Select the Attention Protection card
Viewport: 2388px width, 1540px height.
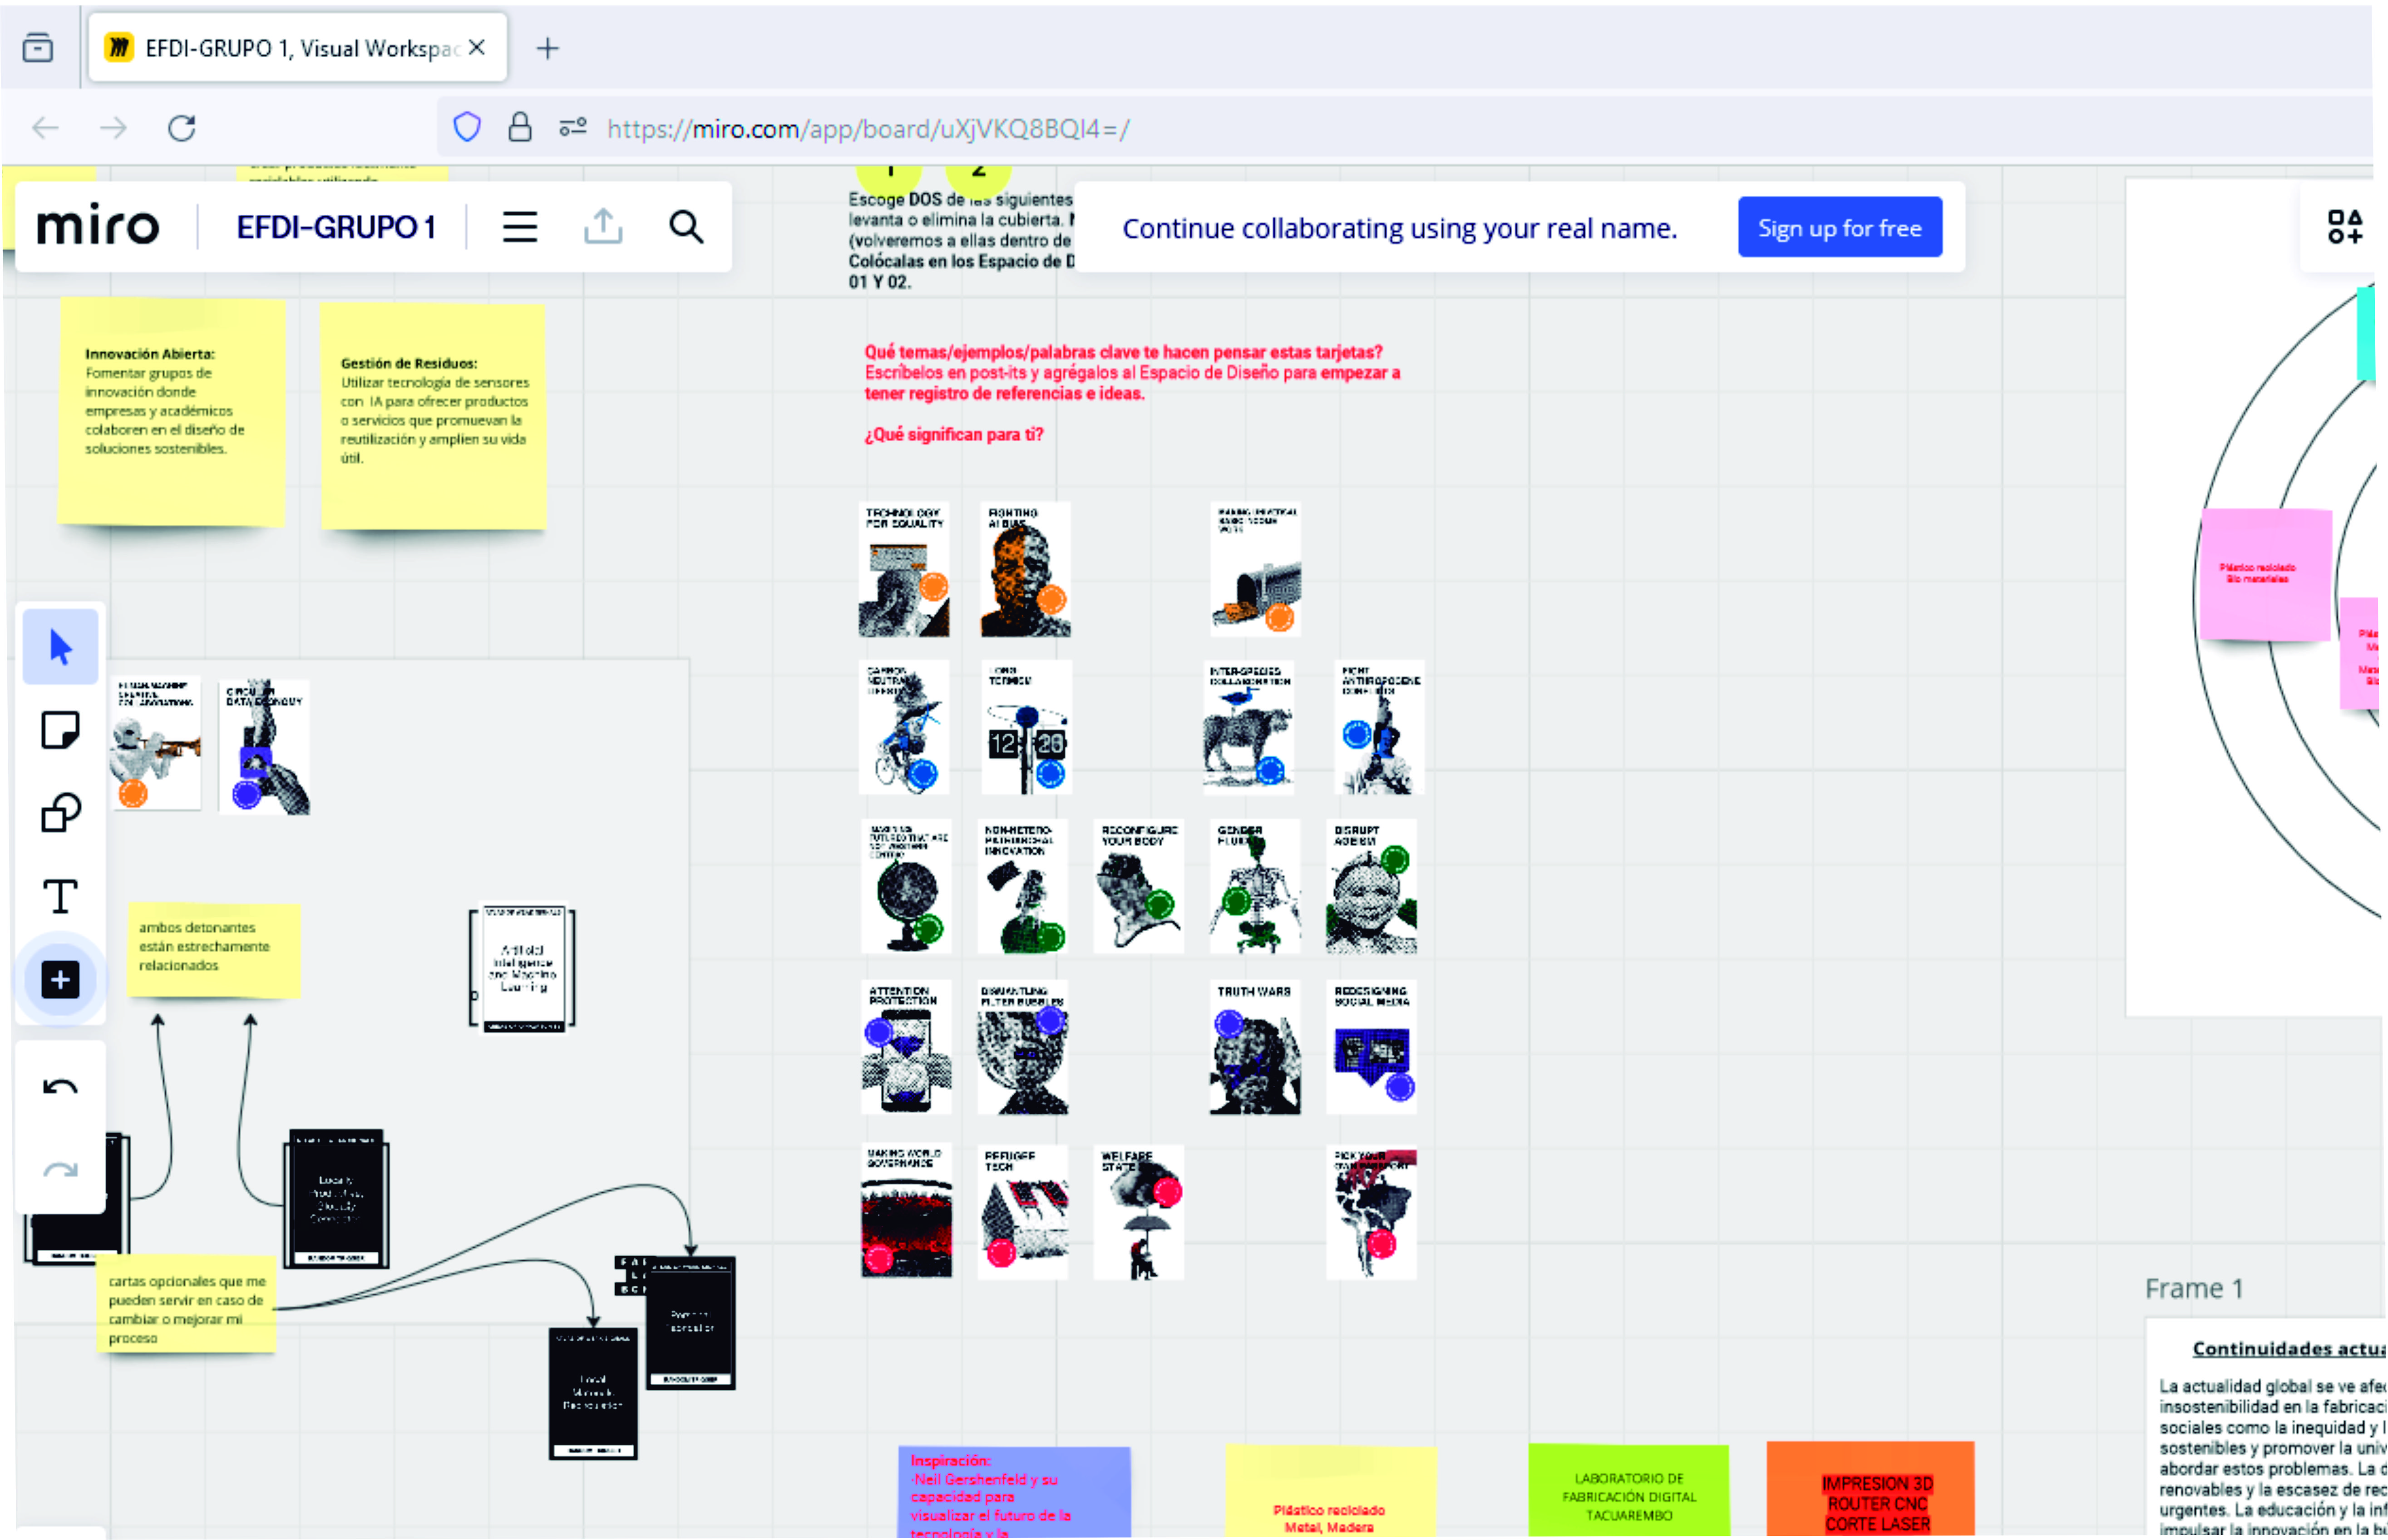[x=906, y=1047]
